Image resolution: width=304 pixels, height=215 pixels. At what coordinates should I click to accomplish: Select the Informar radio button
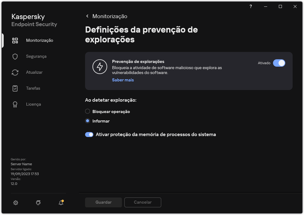(x=88, y=121)
